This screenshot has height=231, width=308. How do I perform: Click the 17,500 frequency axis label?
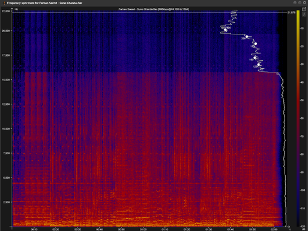[x=6, y=55]
